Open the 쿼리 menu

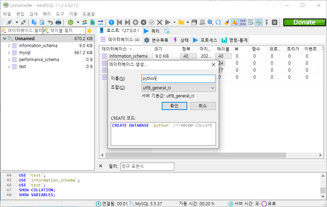click(47, 14)
